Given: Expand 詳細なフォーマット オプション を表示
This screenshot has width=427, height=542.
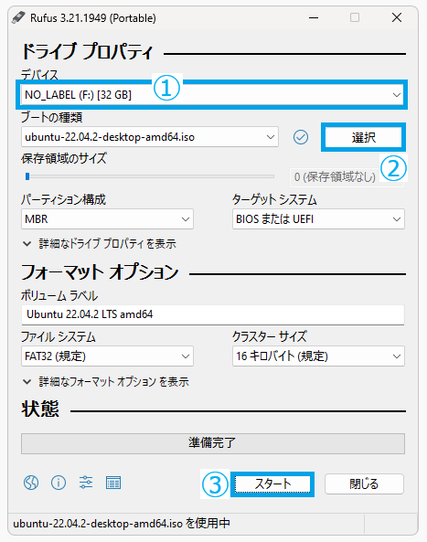Looking at the screenshot, I should point(106,382).
